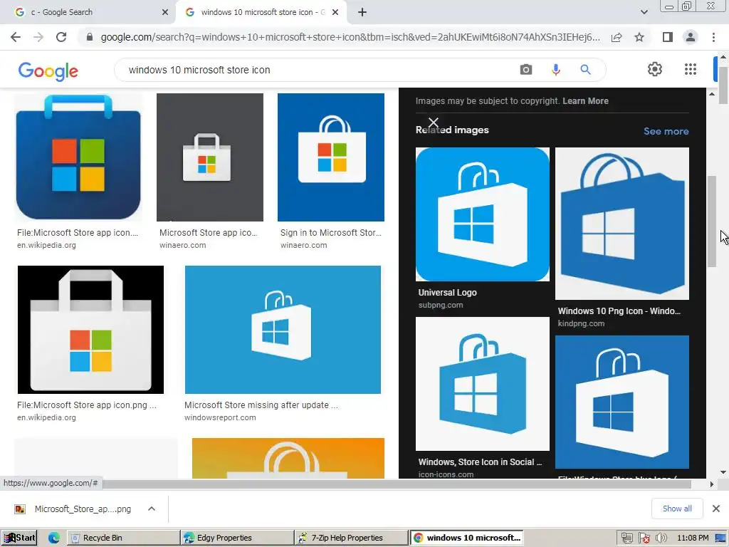
Task: Close the image preview panel X
Action: pyautogui.click(x=434, y=123)
